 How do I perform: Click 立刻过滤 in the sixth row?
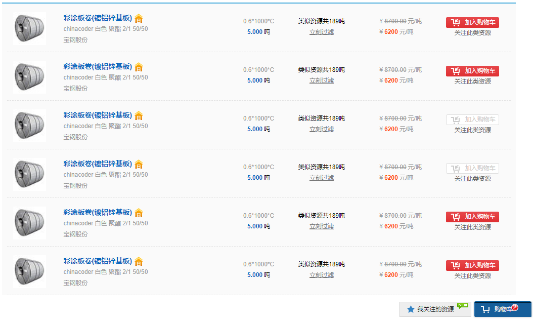322,275
